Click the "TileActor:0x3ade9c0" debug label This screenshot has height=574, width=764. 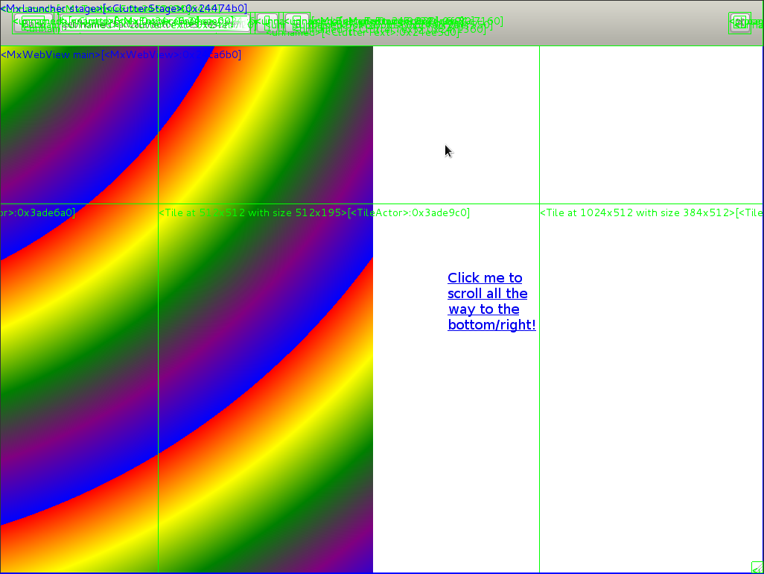pos(409,213)
